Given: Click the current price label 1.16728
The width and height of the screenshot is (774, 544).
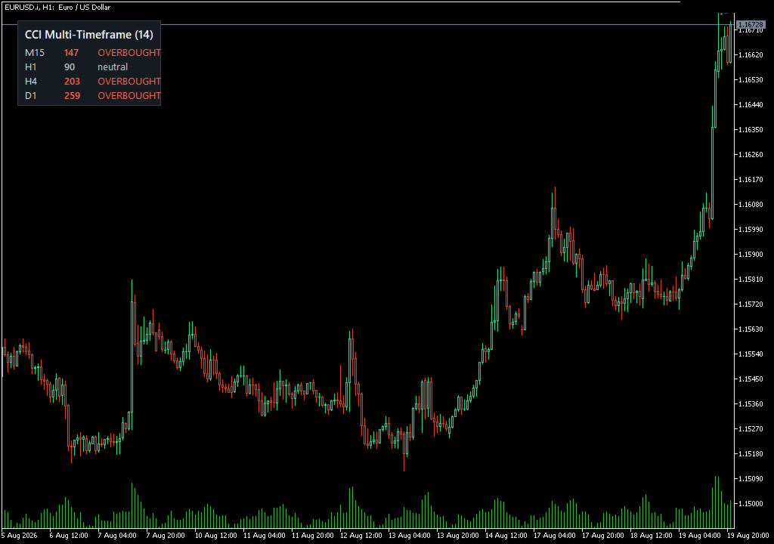Looking at the screenshot, I should point(751,24).
